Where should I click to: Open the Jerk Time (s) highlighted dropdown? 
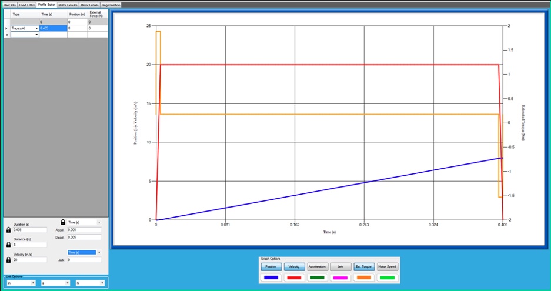(x=99, y=252)
